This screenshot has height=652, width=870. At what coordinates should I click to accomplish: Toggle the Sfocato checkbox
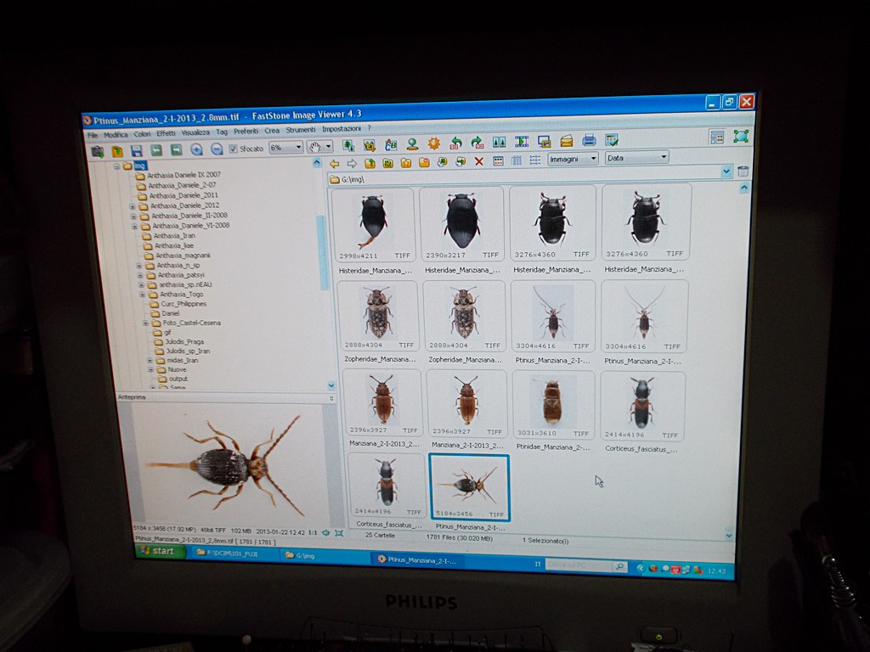(234, 149)
